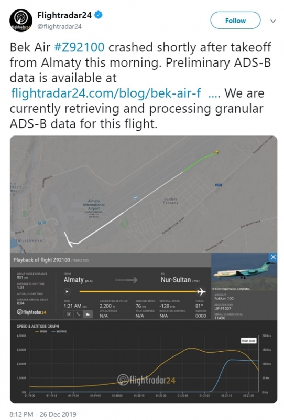Click the yellow aircraft icon on map

click(216, 152)
